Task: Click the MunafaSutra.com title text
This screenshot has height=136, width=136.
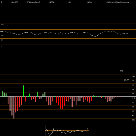Action: pos(122,2)
